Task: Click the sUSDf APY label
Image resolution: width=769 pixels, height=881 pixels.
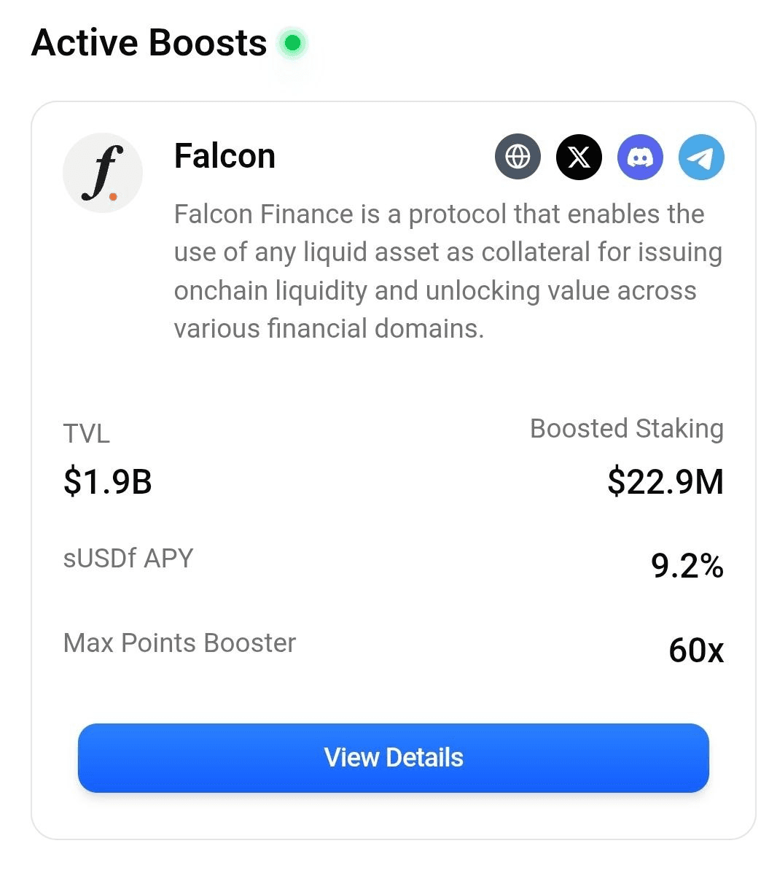Action: 128,559
